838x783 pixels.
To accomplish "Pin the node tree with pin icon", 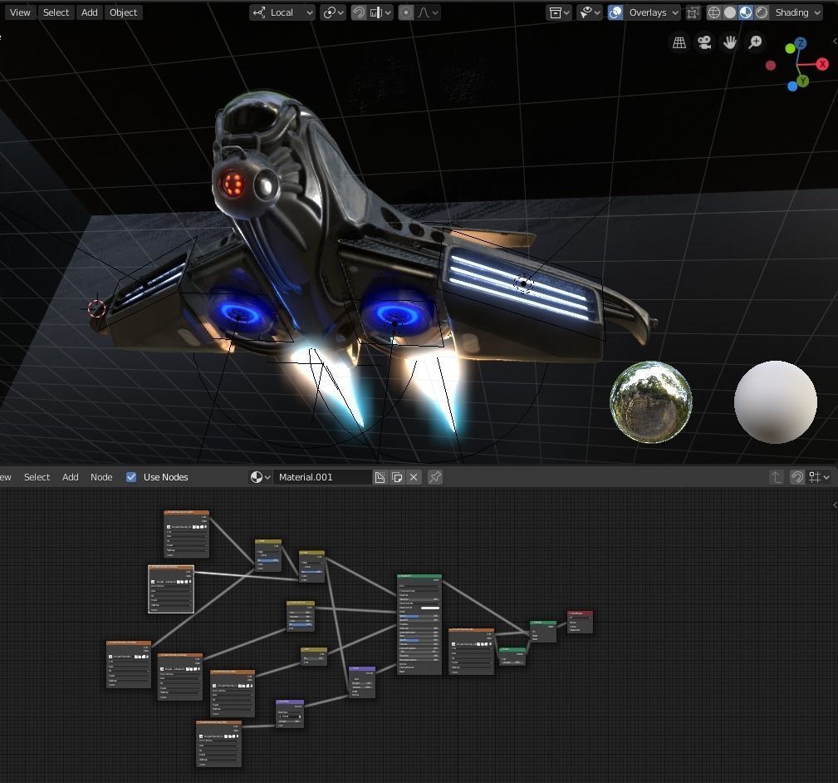I will (x=435, y=477).
